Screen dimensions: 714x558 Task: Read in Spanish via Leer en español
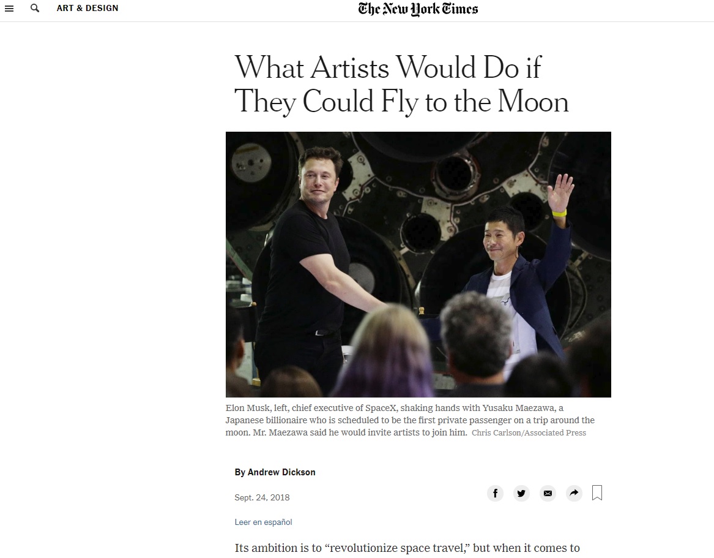(263, 522)
